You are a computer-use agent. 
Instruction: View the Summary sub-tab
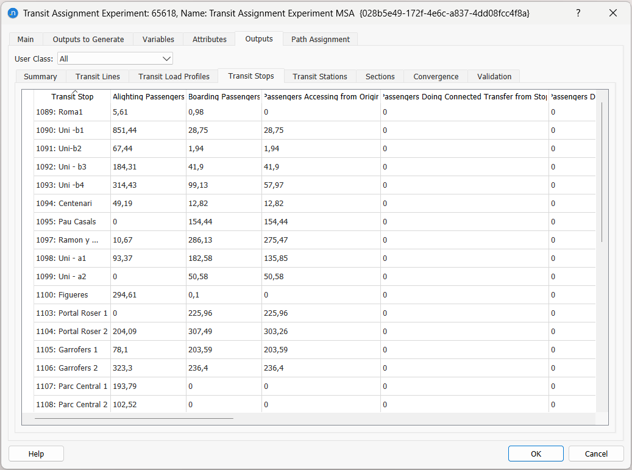click(40, 76)
